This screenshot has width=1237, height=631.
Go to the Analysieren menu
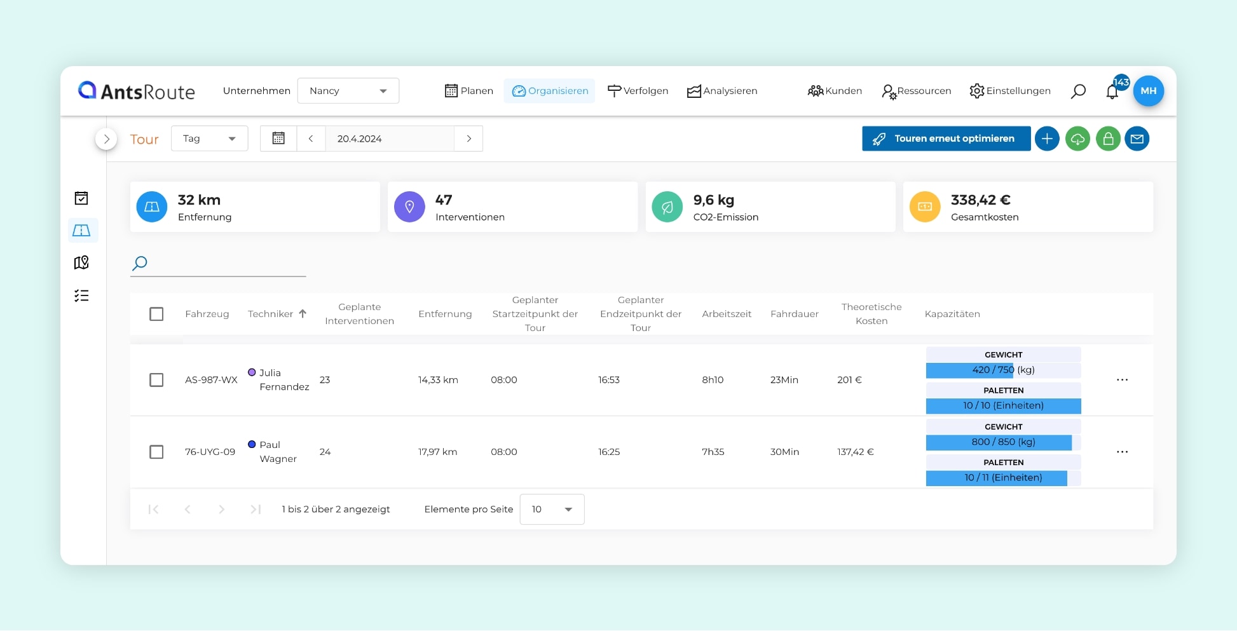(722, 91)
